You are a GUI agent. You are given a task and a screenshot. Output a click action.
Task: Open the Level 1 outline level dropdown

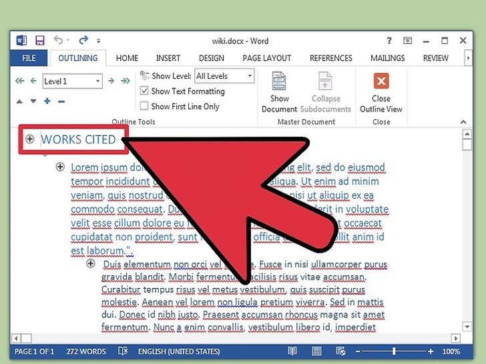click(x=73, y=81)
